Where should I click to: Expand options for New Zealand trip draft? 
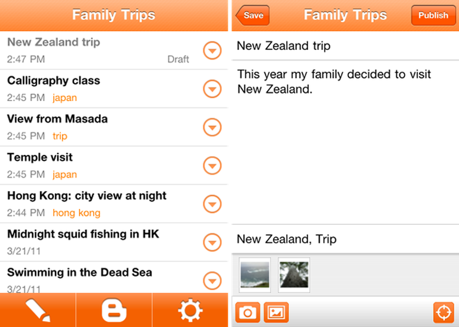(212, 51)
